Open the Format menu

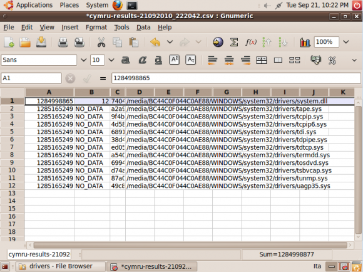[96, 28]
